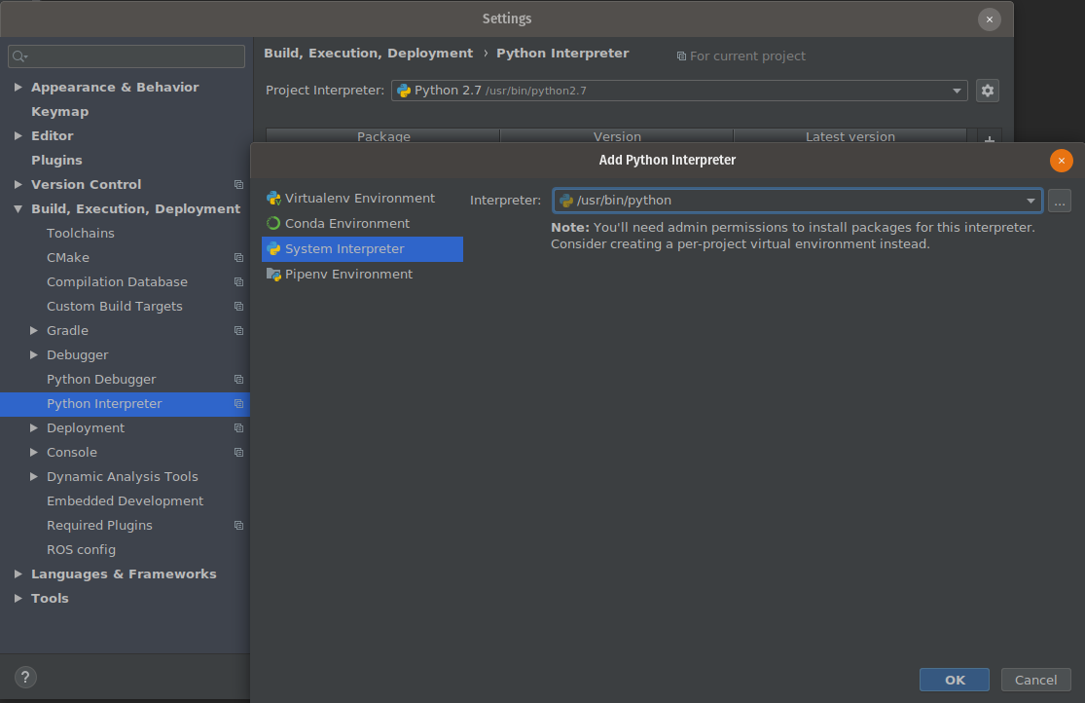Open the interpreter settings gear menu
This screenshot has height=703, width=1085.
tap(988, 90)
